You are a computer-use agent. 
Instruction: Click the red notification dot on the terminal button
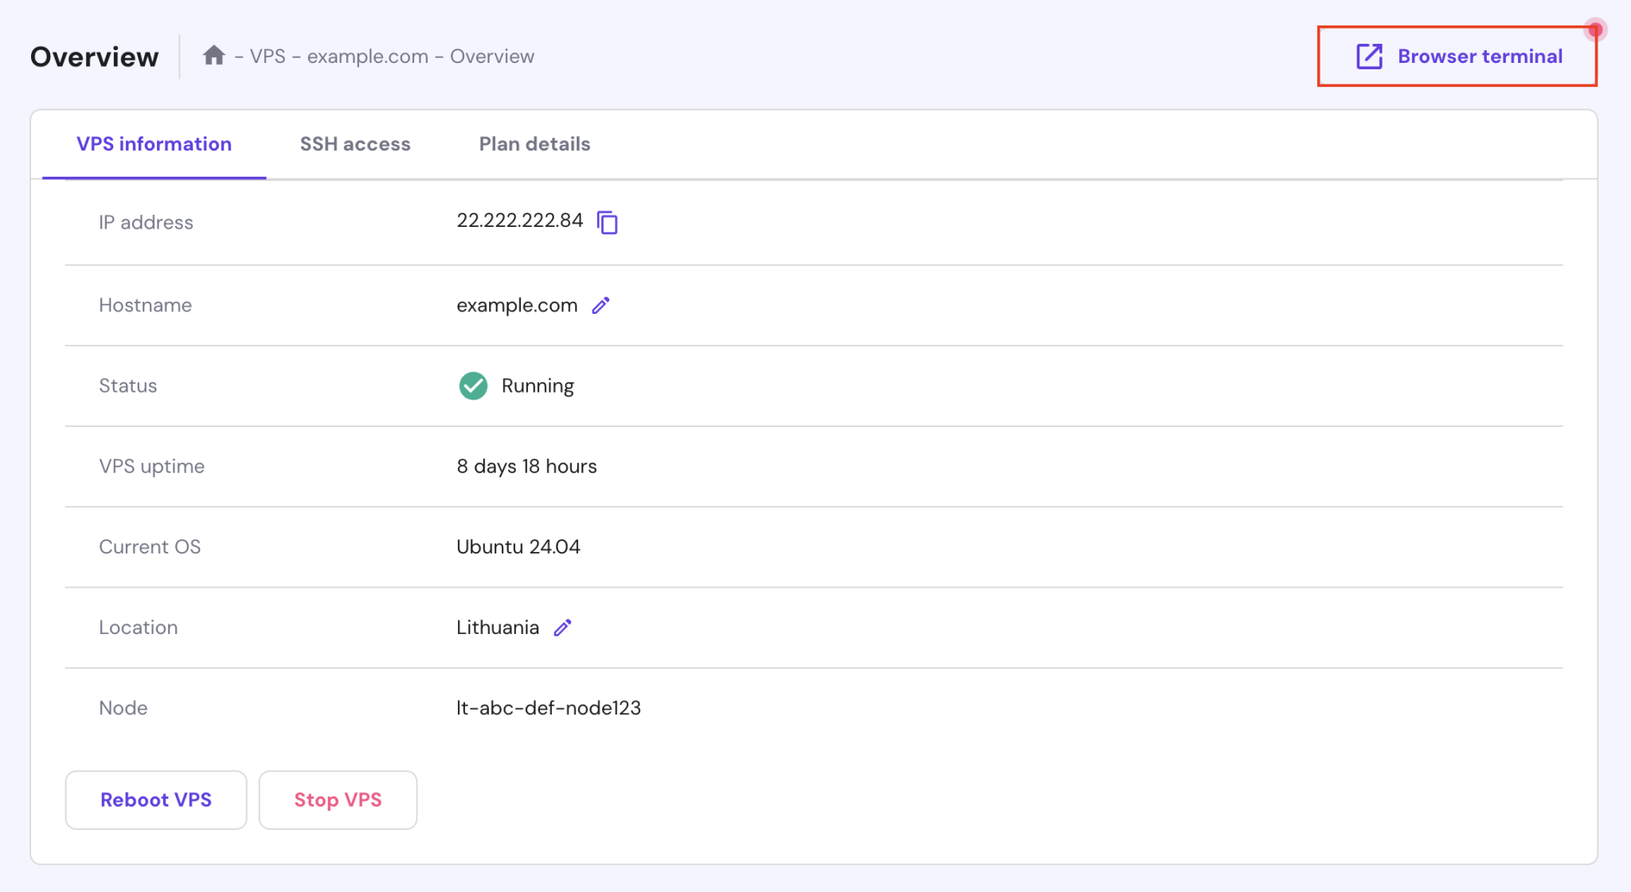[1594, 30]
